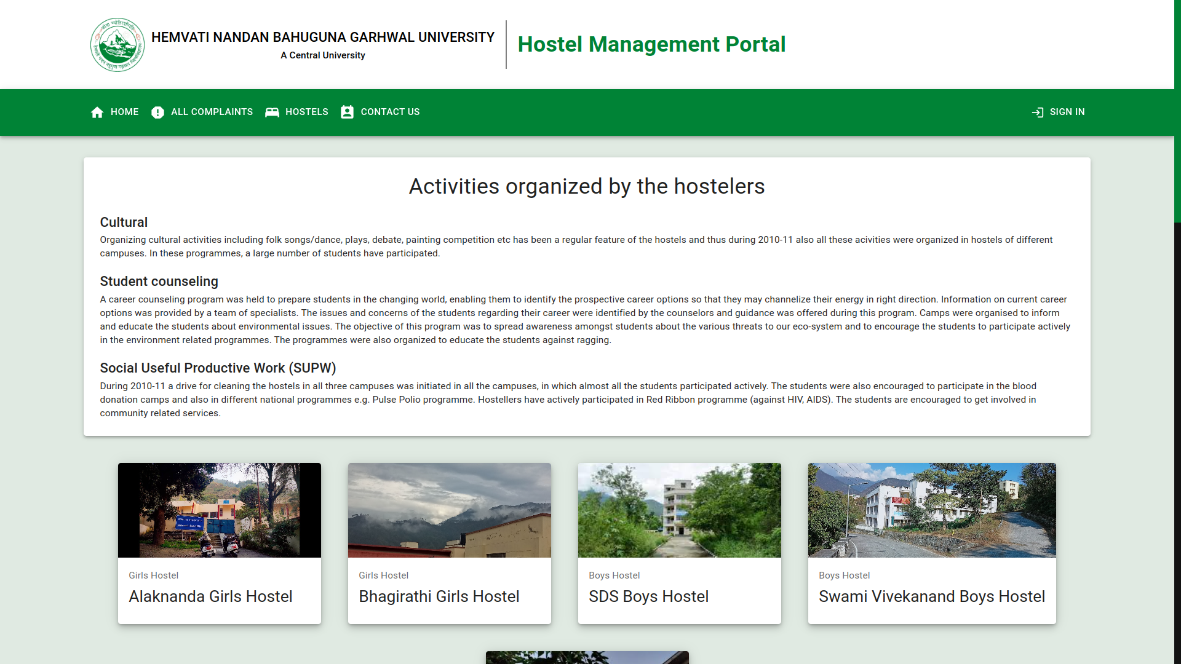Click the Swami Vivekanand Boys Hostel title
The image size is (1181, 664).
932,596
